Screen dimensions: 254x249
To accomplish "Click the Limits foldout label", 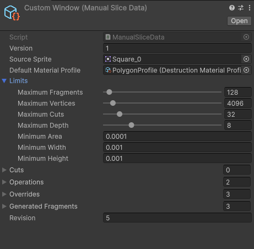I will 19,81.
